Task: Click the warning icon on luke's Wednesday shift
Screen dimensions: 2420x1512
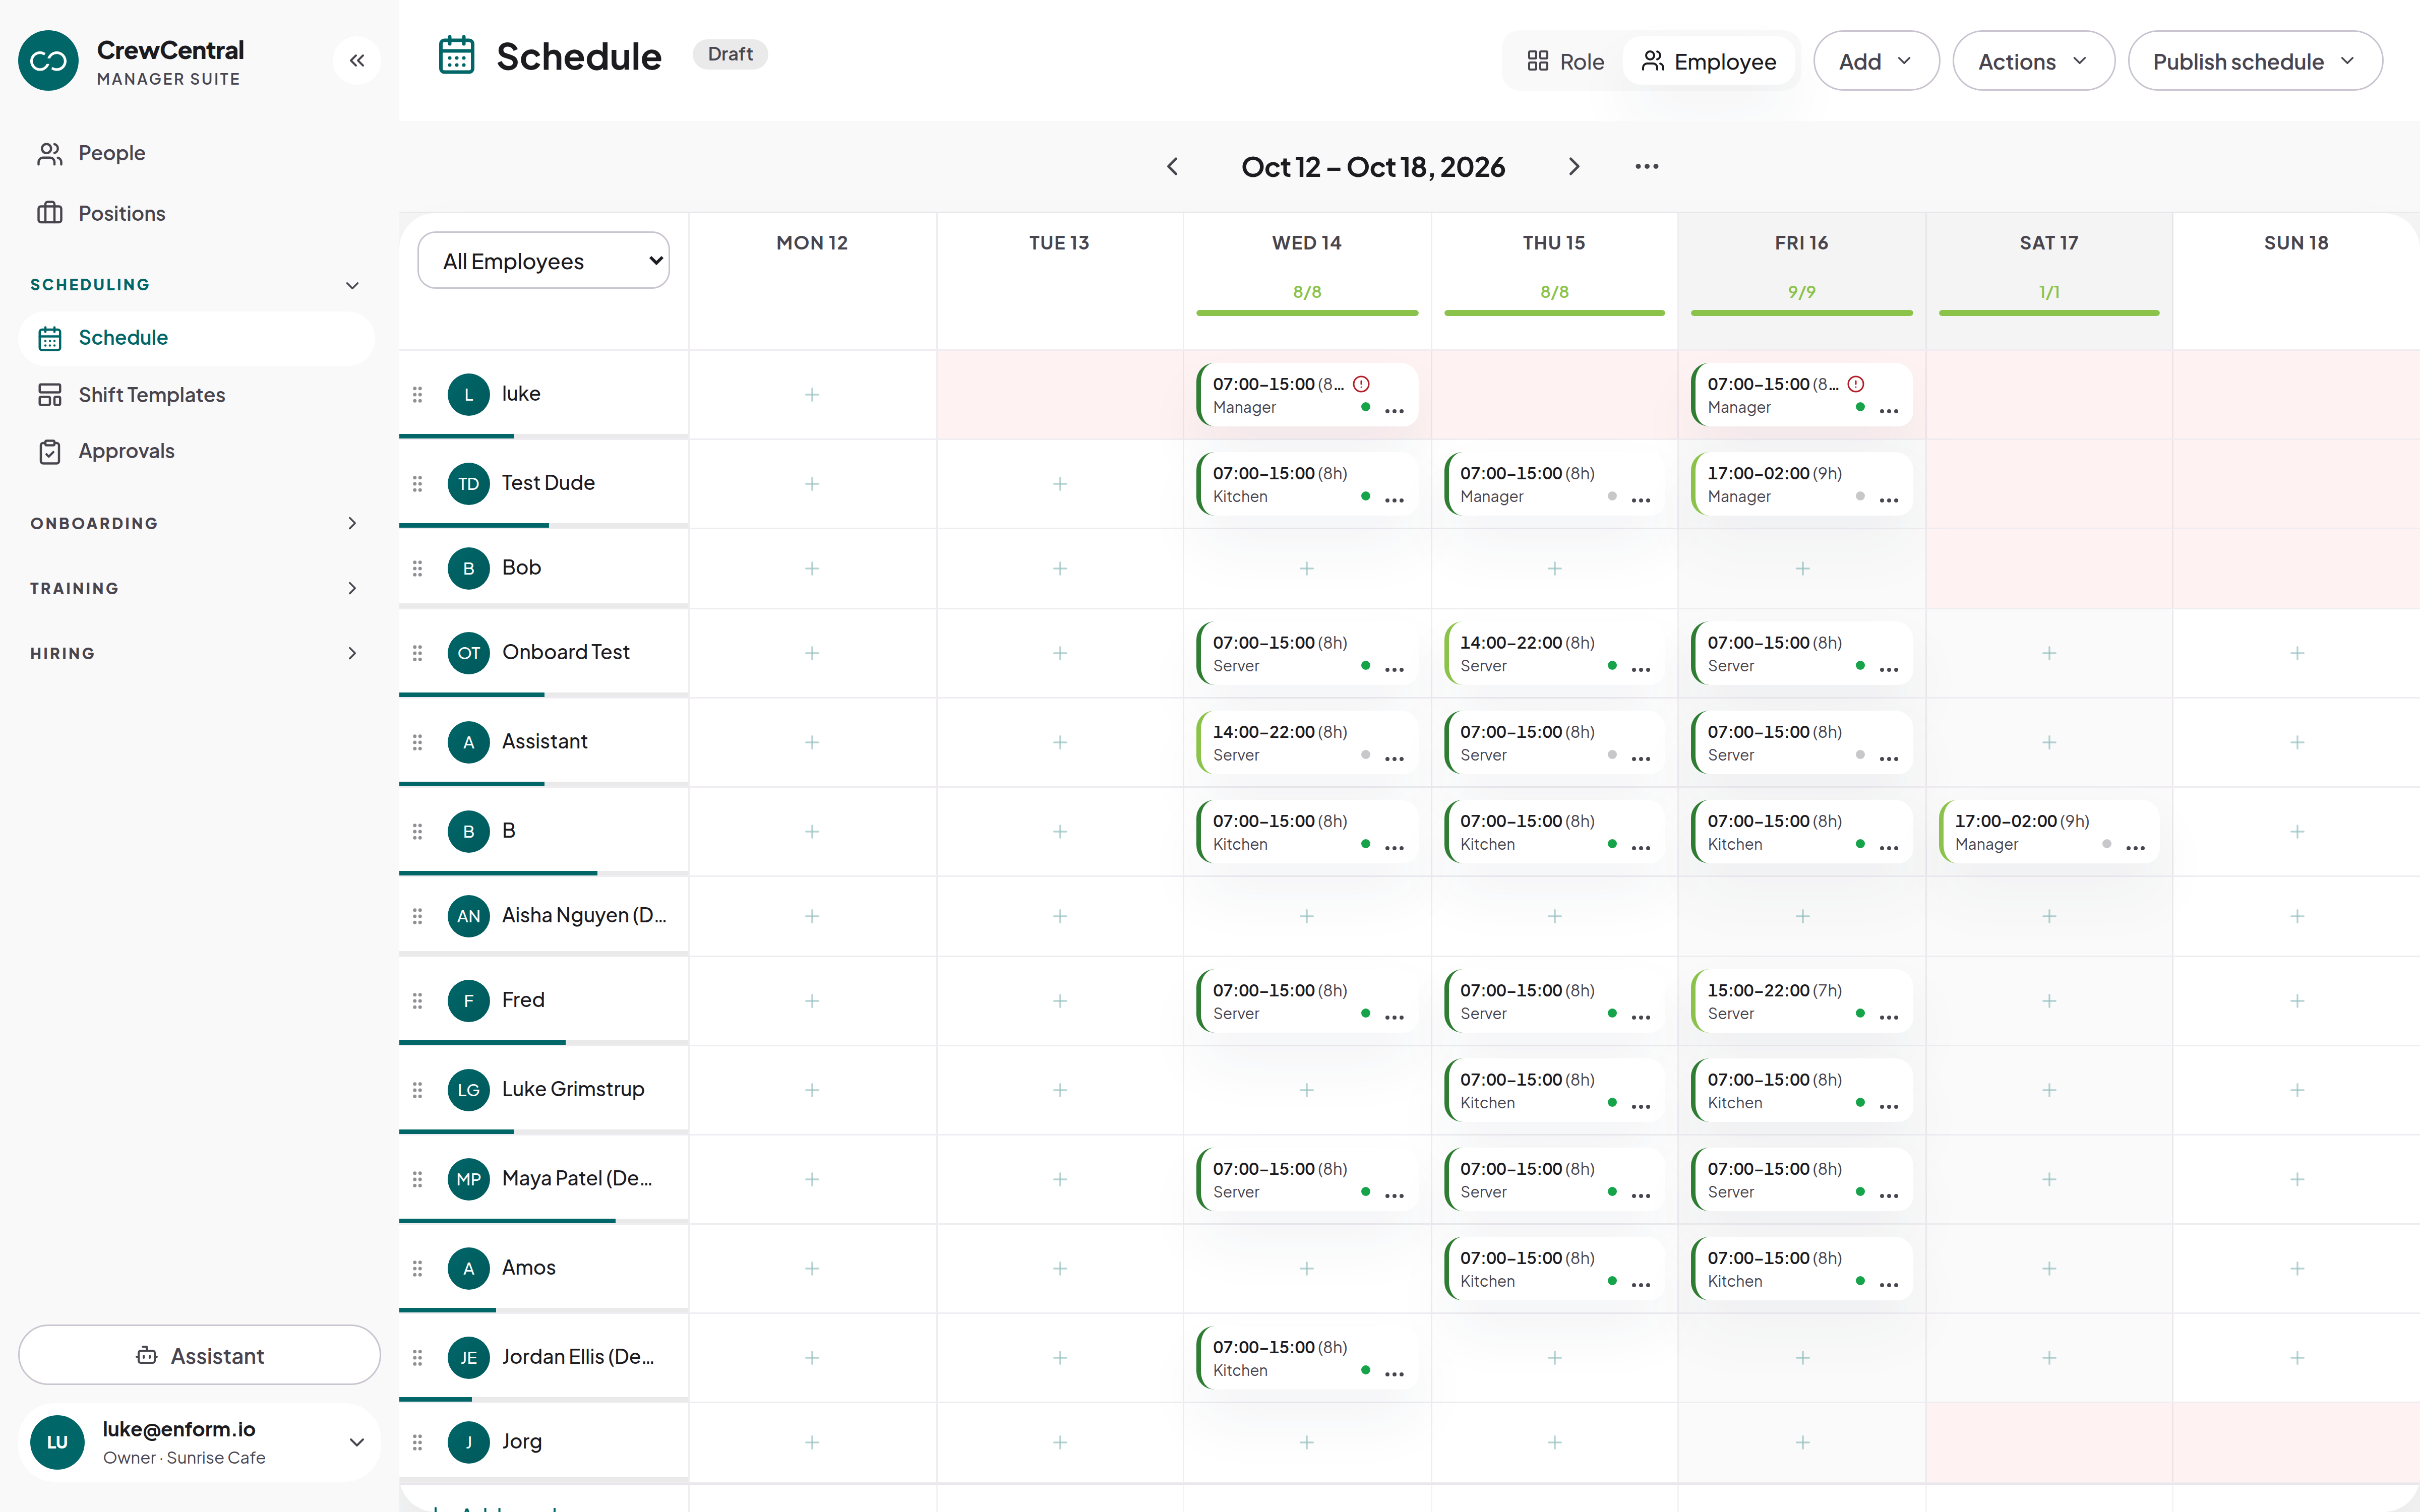Action: tap(1361, 384)
